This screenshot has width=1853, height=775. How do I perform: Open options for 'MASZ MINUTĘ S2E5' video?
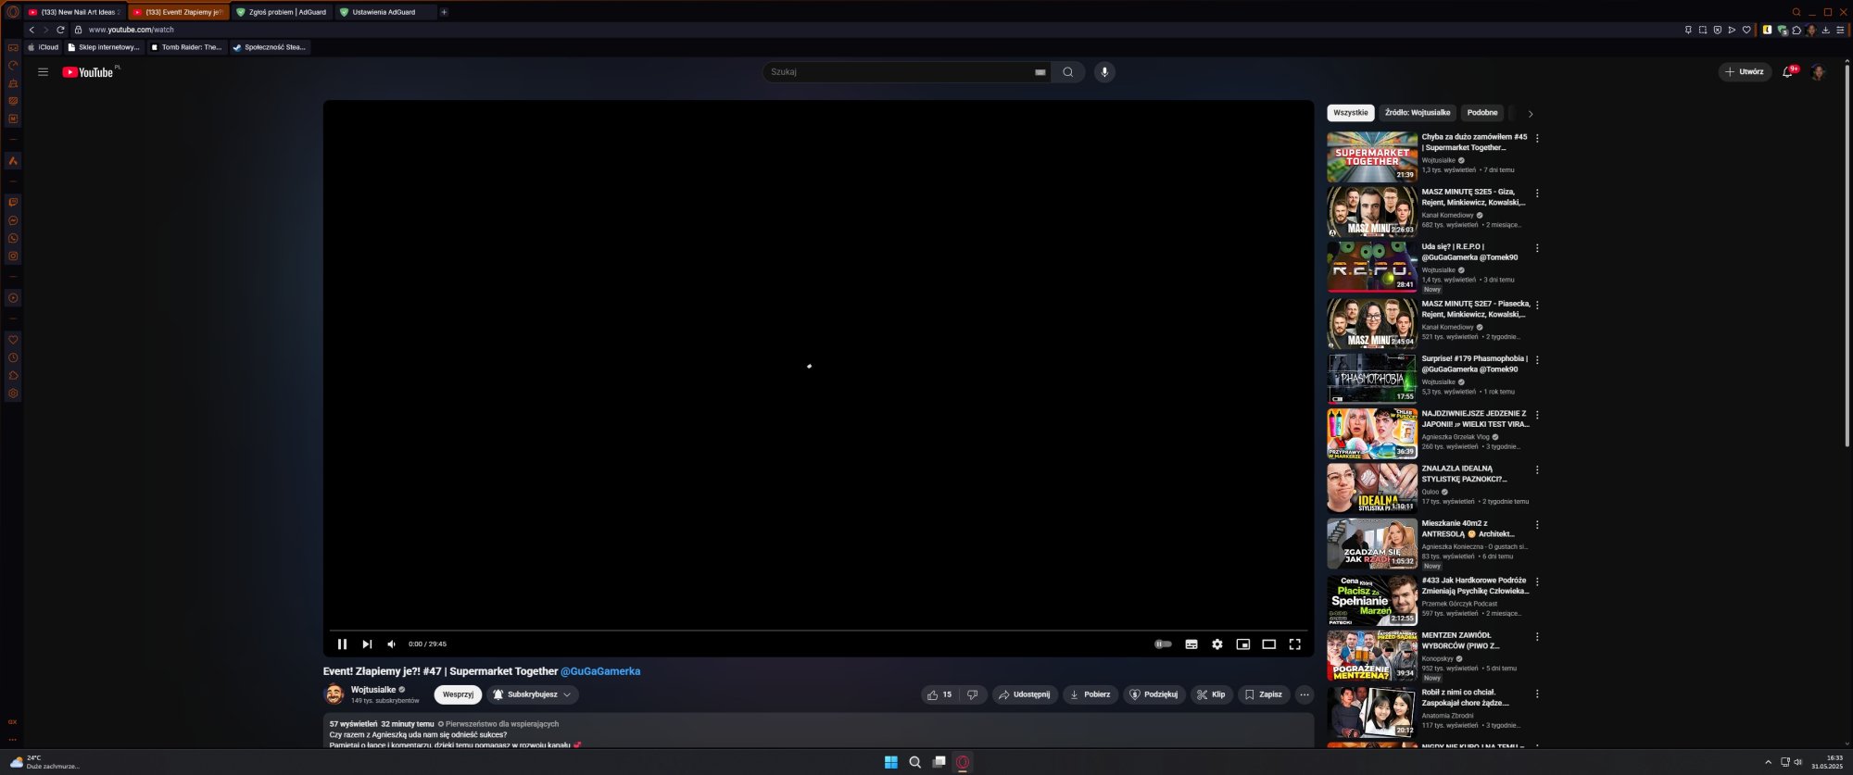1538,194
